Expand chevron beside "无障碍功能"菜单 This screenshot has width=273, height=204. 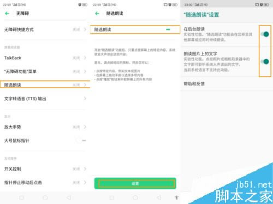click(85, 71)
